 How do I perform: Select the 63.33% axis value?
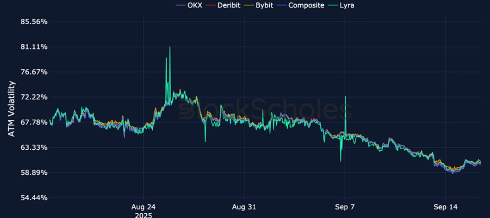tap(34, 147)
